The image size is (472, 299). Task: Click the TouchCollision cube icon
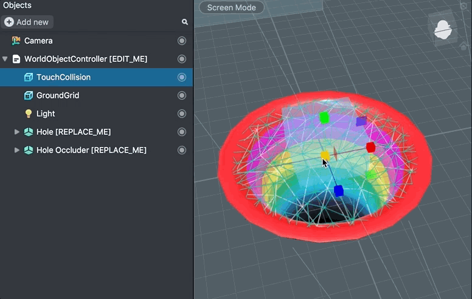click(x=29, y=77)
